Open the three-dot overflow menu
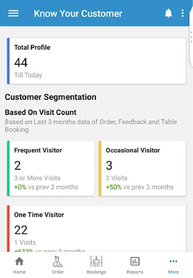The width and height of the screenshot is (193, 278). 183,13
